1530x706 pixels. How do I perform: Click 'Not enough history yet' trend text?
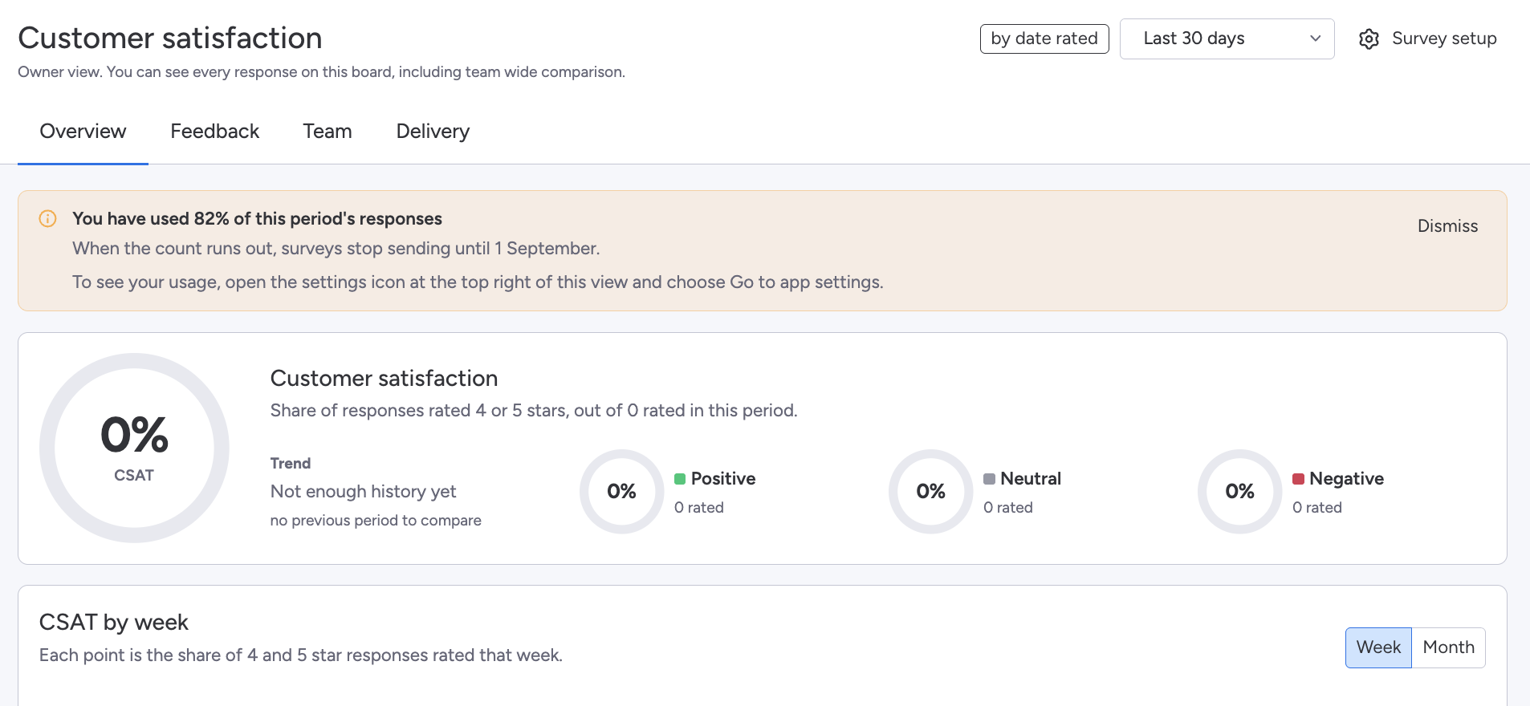tap(363, 492)
